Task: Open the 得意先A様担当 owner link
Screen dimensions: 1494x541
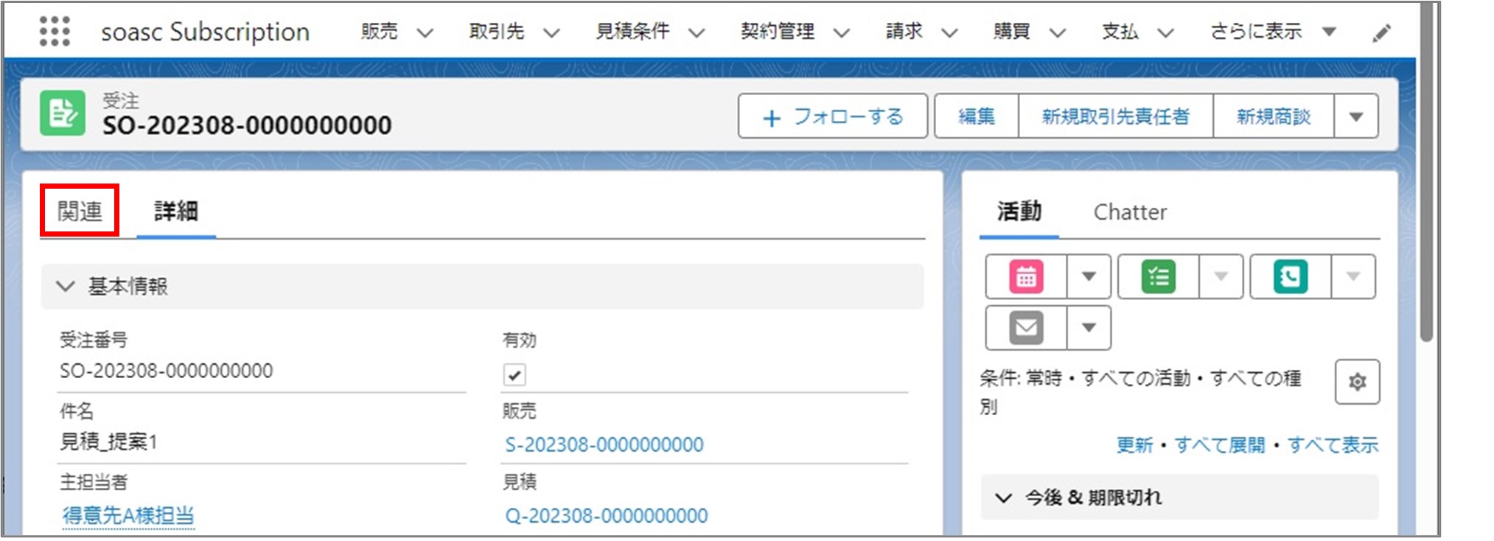Action: (128, 516)
